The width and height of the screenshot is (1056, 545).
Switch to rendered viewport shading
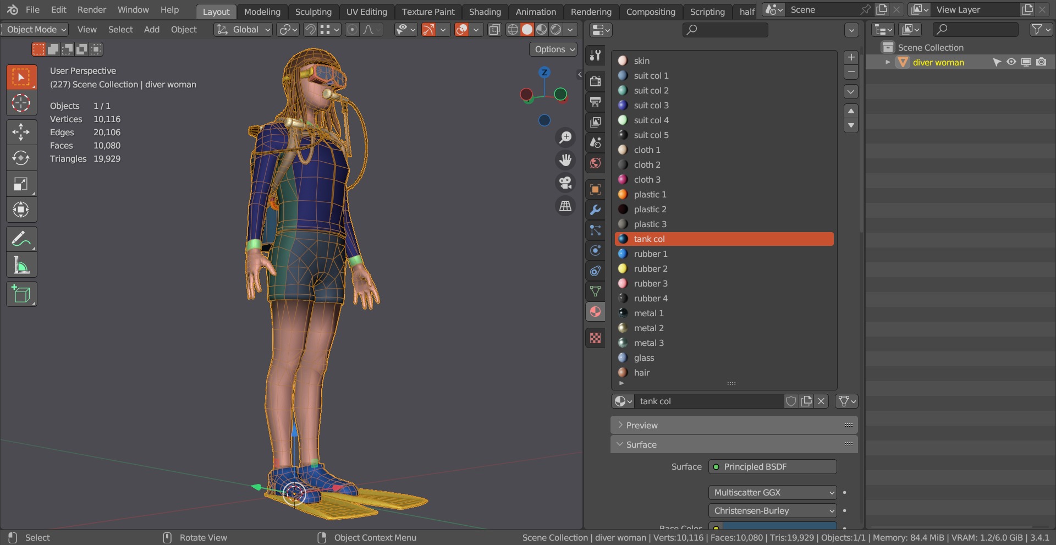[556, 29]
